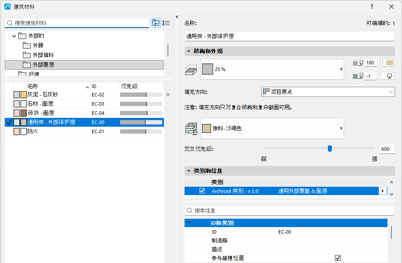The image size is (402, 263).
Task: Open the 填充方向 项目原点 dropdown
Action: (328, 92)
